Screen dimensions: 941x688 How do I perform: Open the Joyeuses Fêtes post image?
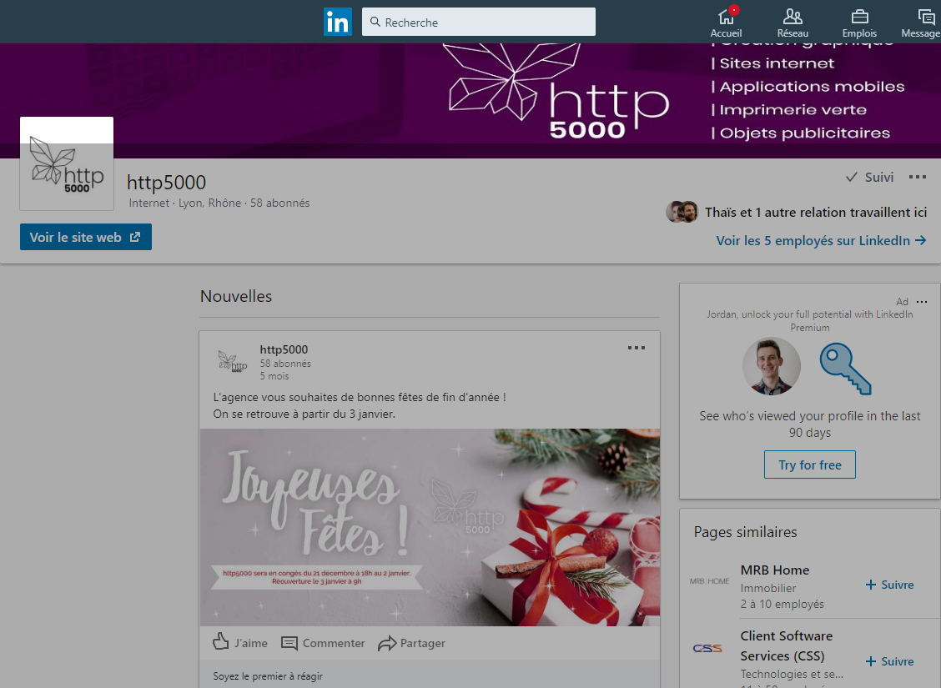coord(430,527)
